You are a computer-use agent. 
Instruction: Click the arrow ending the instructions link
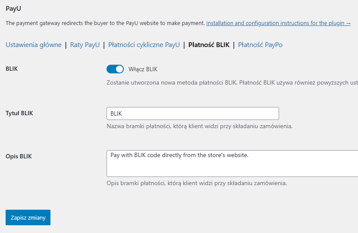[x=348, y=23]
